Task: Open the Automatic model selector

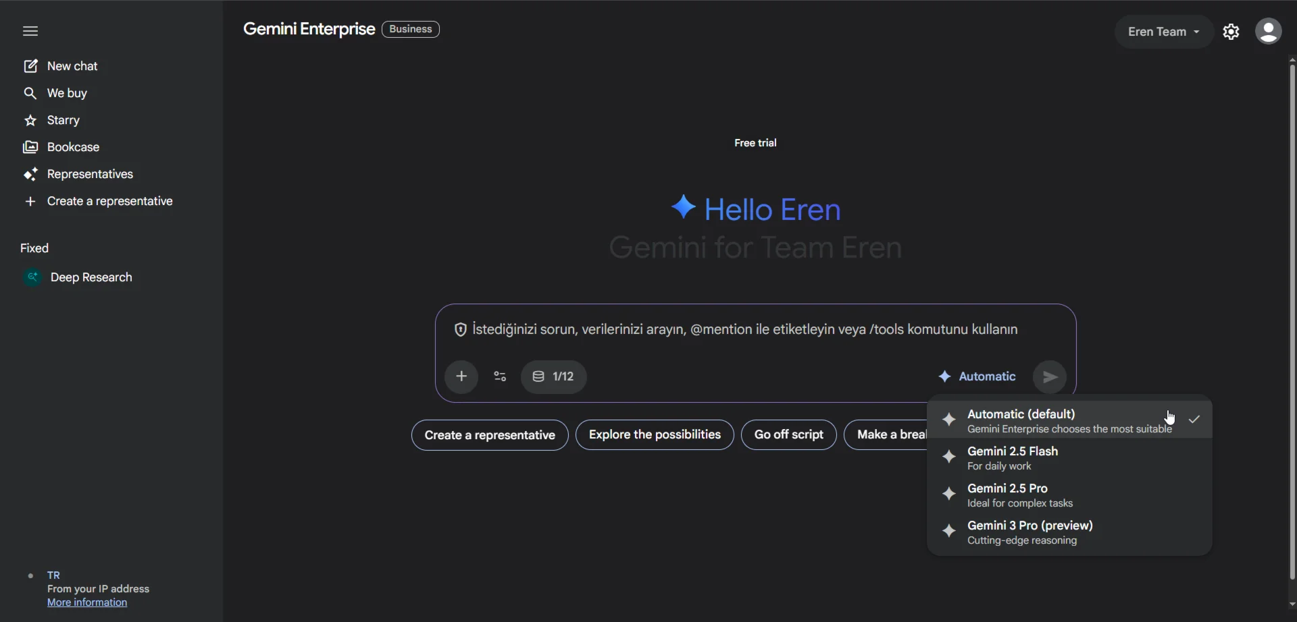Action: tap(977, 376)
